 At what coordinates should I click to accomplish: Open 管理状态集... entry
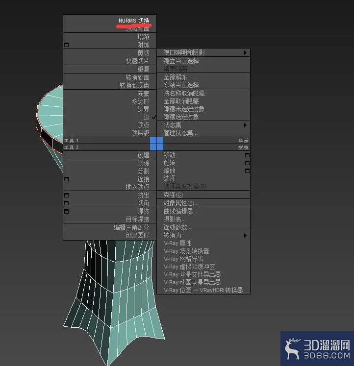(x=180, y=133)
